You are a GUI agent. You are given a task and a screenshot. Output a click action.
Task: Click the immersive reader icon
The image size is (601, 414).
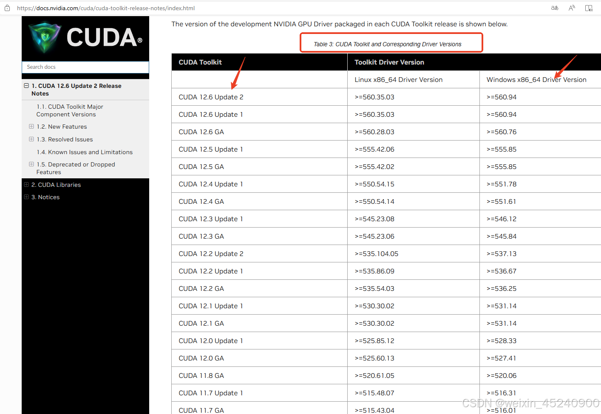(589, 8)
